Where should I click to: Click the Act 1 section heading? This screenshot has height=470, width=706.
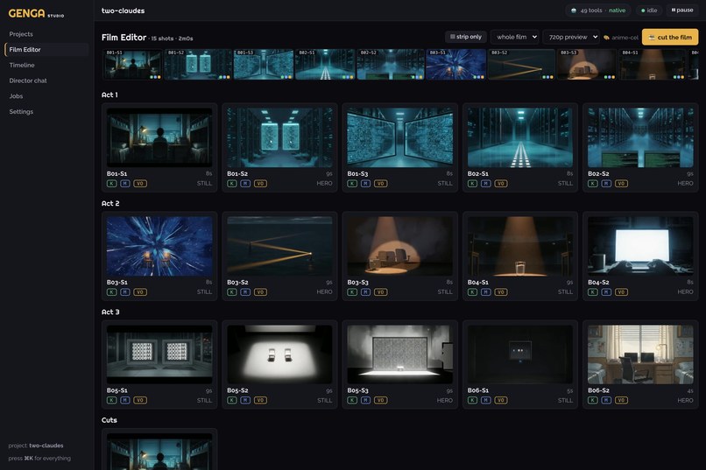point(109,95)
